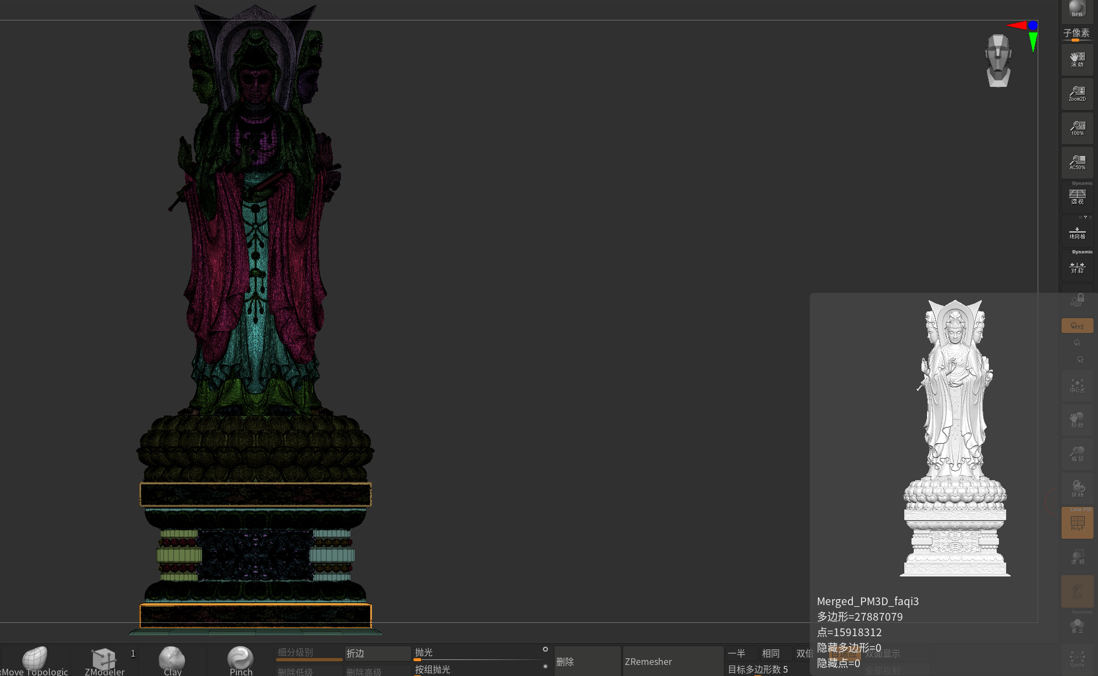Screen dimensions: 1098x676
Task: Click the lotus base of the statue model
Action: (255, 448)
